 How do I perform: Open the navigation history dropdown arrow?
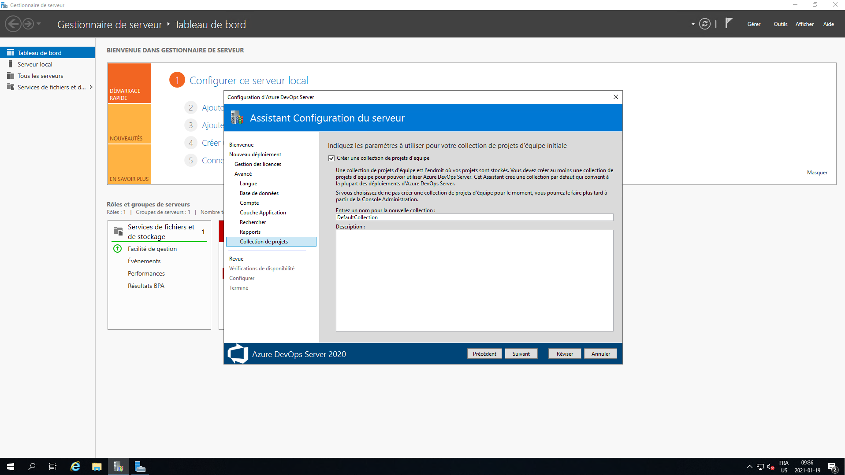coord(39,24)
